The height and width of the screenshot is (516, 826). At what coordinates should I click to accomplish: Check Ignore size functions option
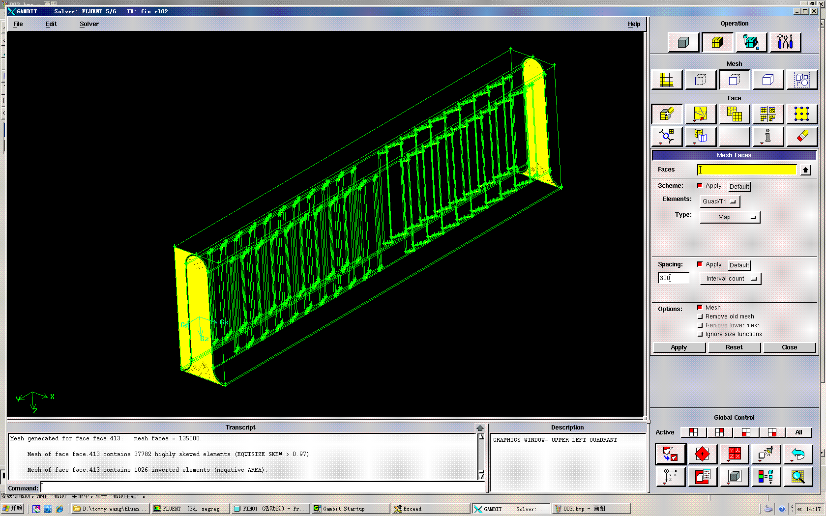[x=700, y=334]
